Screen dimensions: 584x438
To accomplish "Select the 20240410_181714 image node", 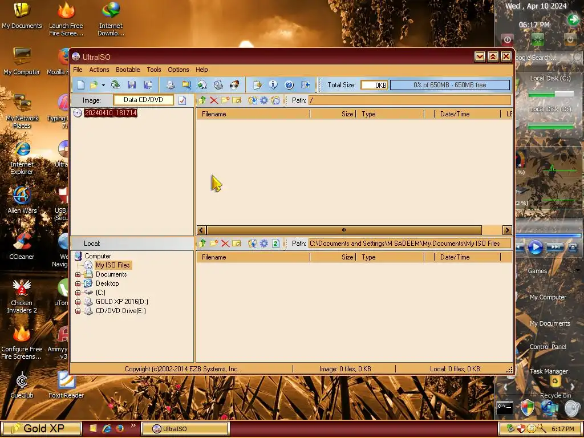I will (111, 113).
